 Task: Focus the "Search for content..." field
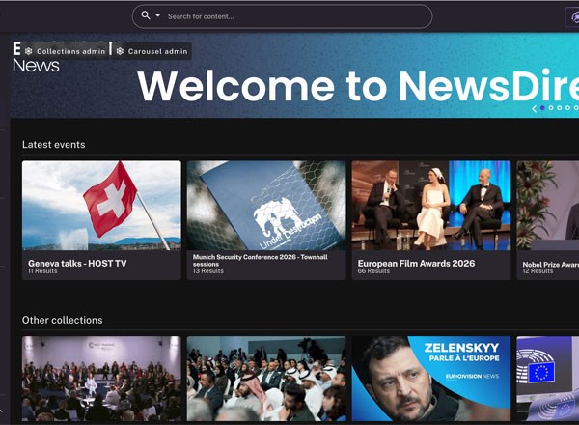click(x=282, y=16)
